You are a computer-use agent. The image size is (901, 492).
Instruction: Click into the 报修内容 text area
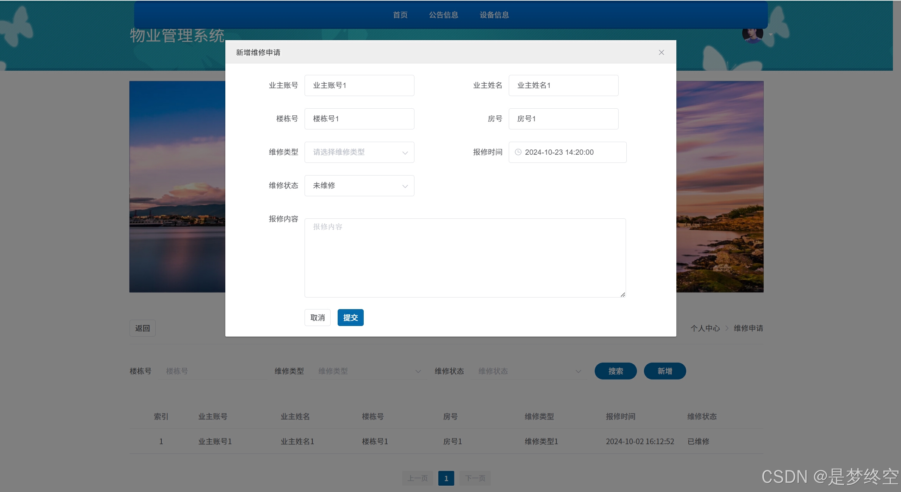[x=465, y=258]
